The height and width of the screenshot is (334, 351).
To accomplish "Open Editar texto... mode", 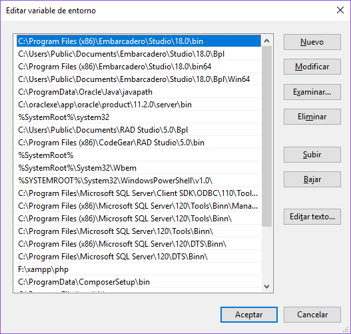I will (x=312, y=217).
